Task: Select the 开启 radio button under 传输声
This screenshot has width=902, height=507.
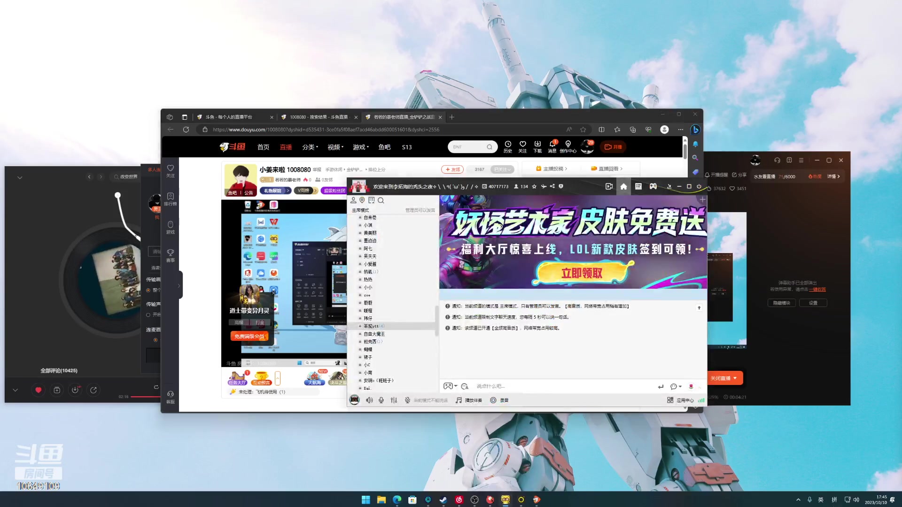Action: click(x=148, y=315)
